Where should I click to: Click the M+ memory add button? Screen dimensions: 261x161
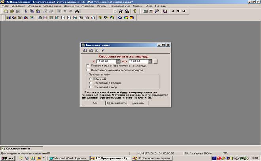coord(179,11)
